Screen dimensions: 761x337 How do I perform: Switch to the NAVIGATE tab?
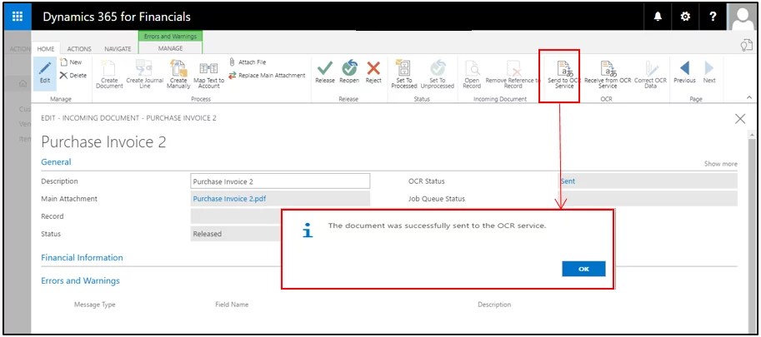point(118,48)
